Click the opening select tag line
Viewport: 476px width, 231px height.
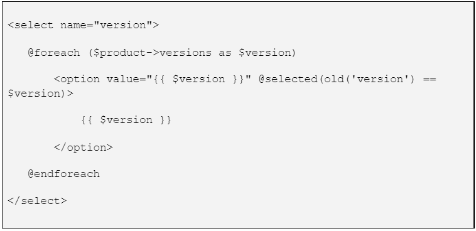83,25
